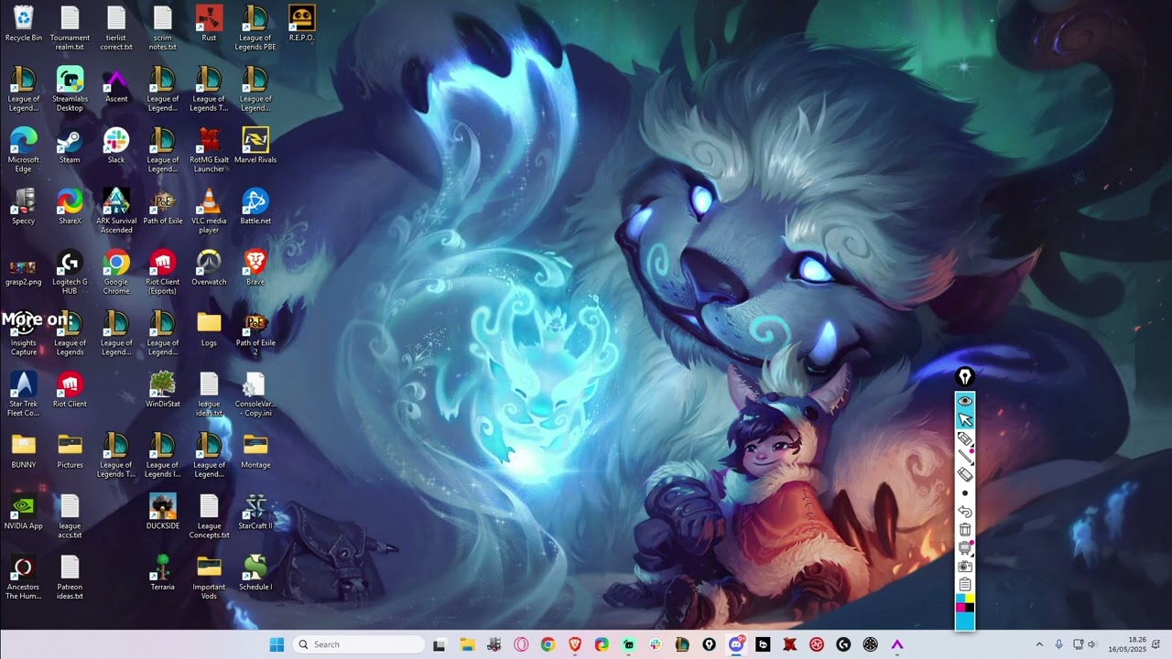Clear drawings with the trash can icon
The image size is (1172, 659).
pos(965,530)
